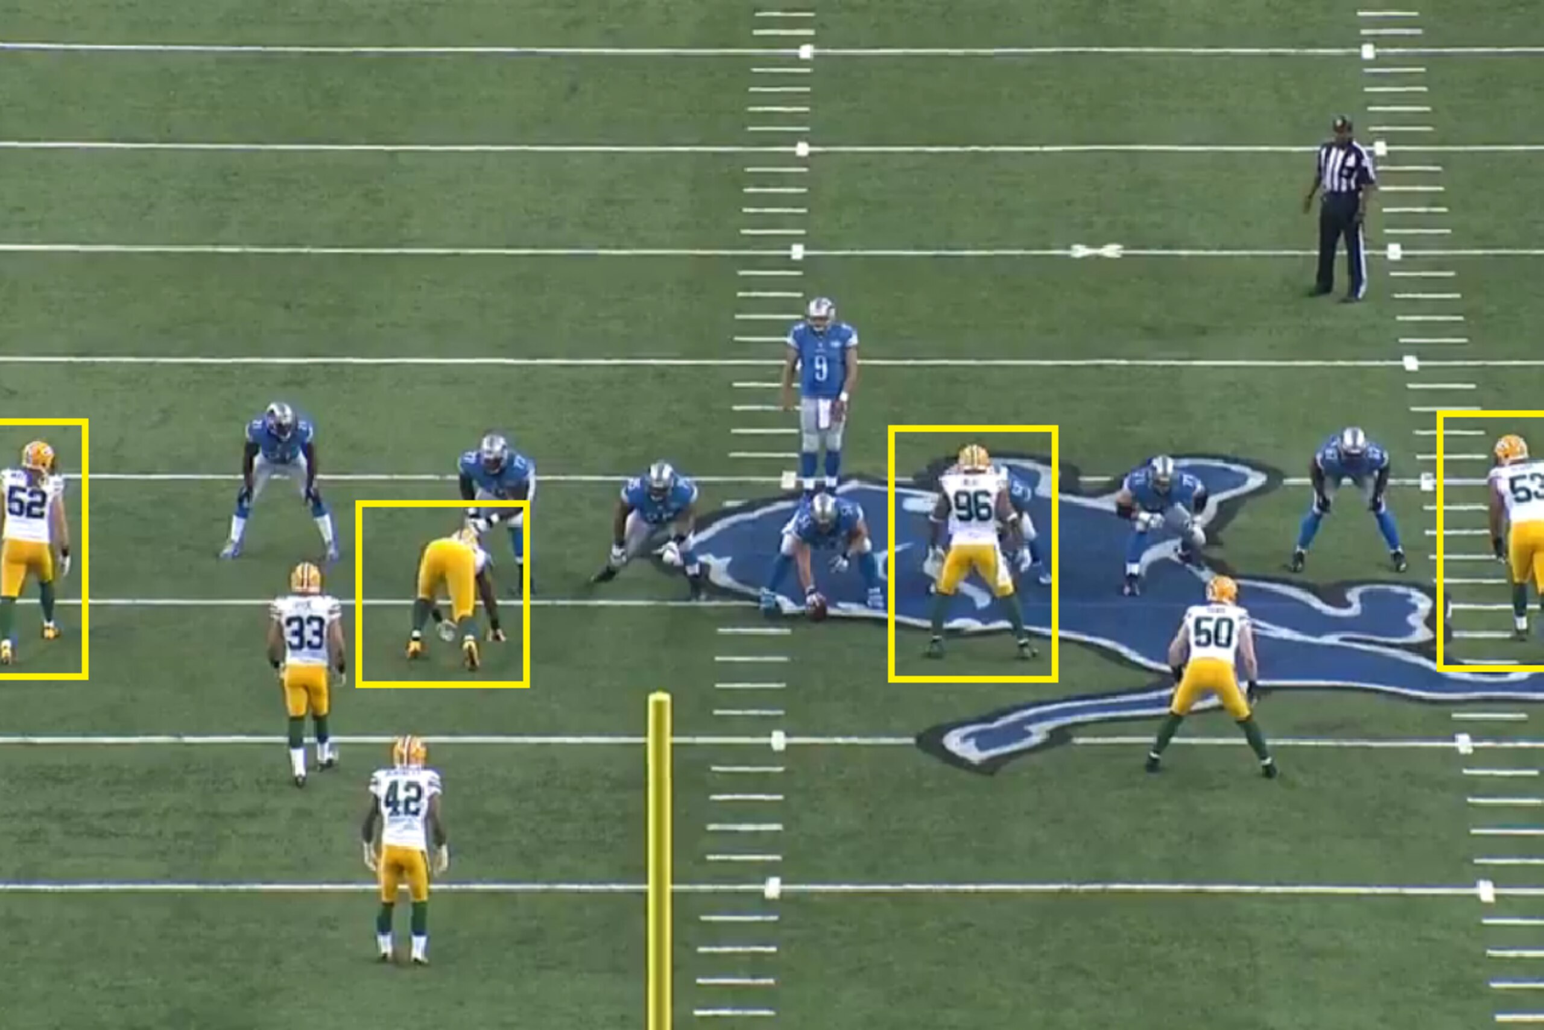Click the referee in the striped shirt
The width and height of the screenshot is (1544, 1030).
1340,209
